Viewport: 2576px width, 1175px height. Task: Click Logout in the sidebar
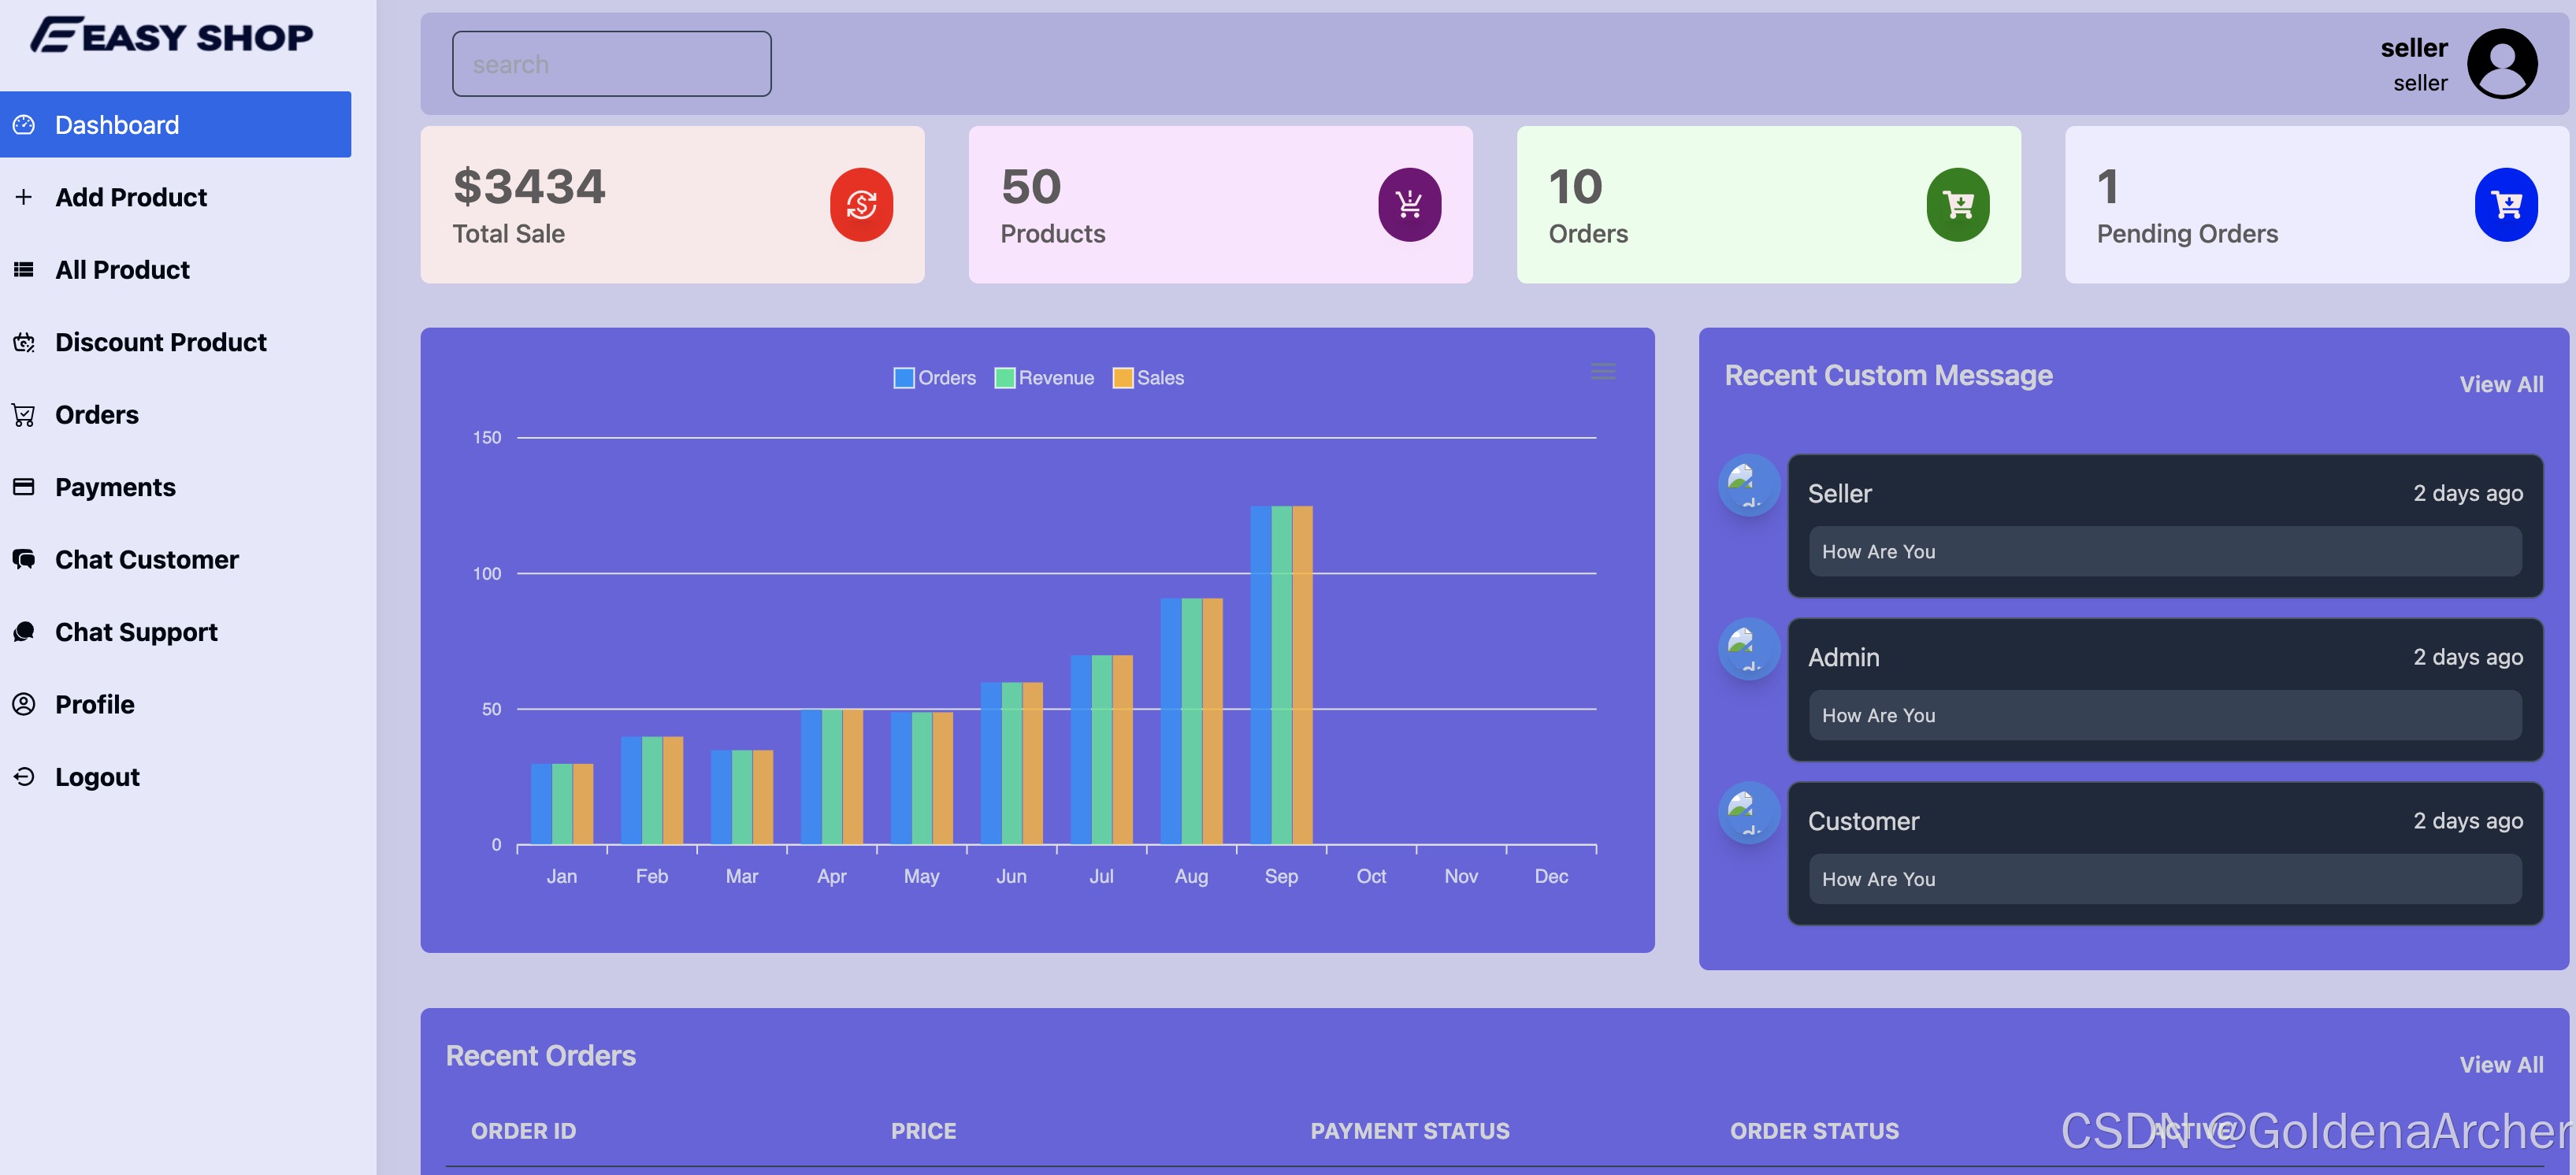click(97, 777)
